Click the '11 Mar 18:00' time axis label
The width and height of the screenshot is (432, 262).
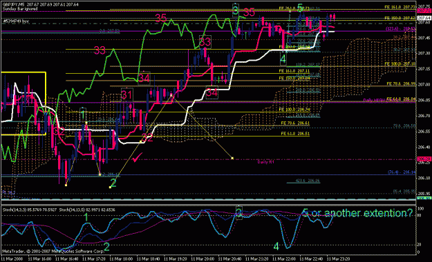(121, 259)
